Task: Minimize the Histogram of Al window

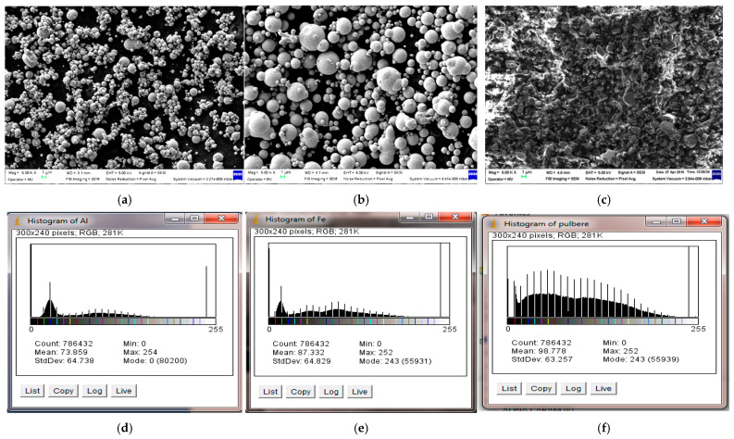Action: pos(176,219)
